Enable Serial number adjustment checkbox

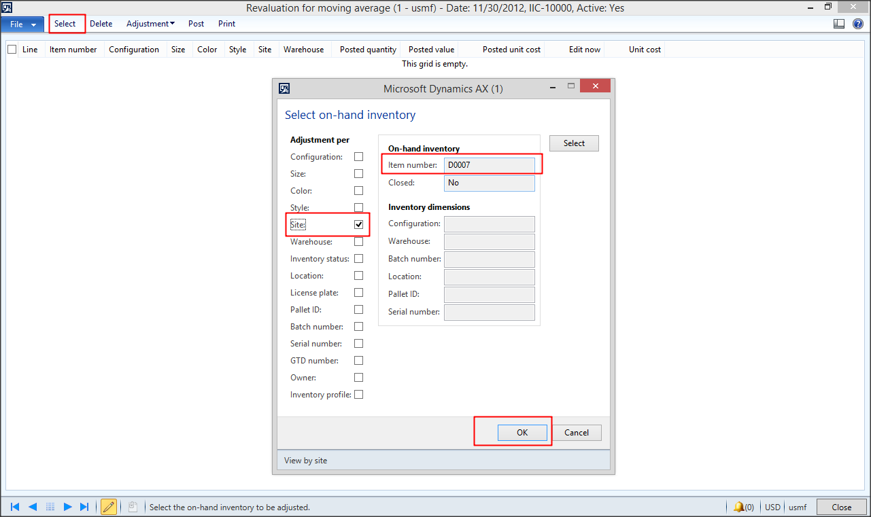click(x=358, y=344)
